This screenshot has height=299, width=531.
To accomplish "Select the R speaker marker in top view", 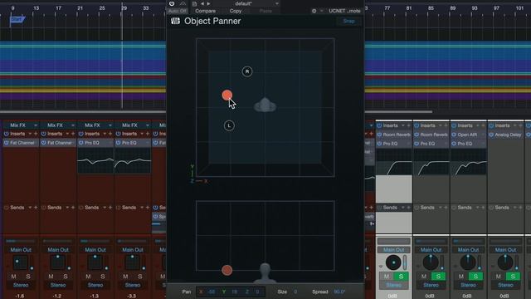I will point(247,71).
